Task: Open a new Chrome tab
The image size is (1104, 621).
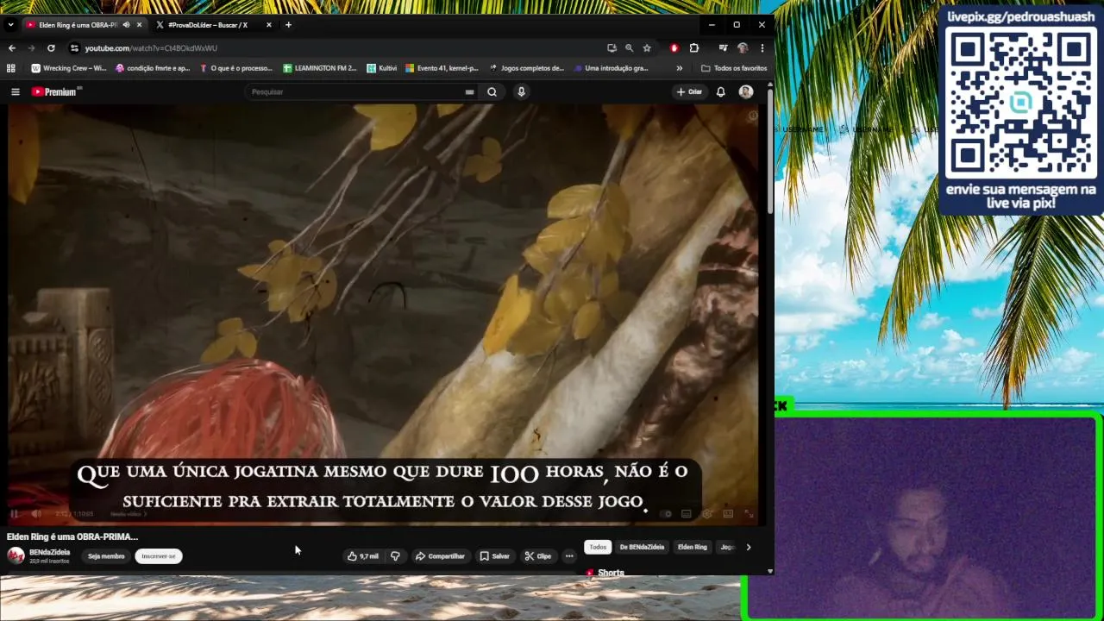Action: [288, 25]
